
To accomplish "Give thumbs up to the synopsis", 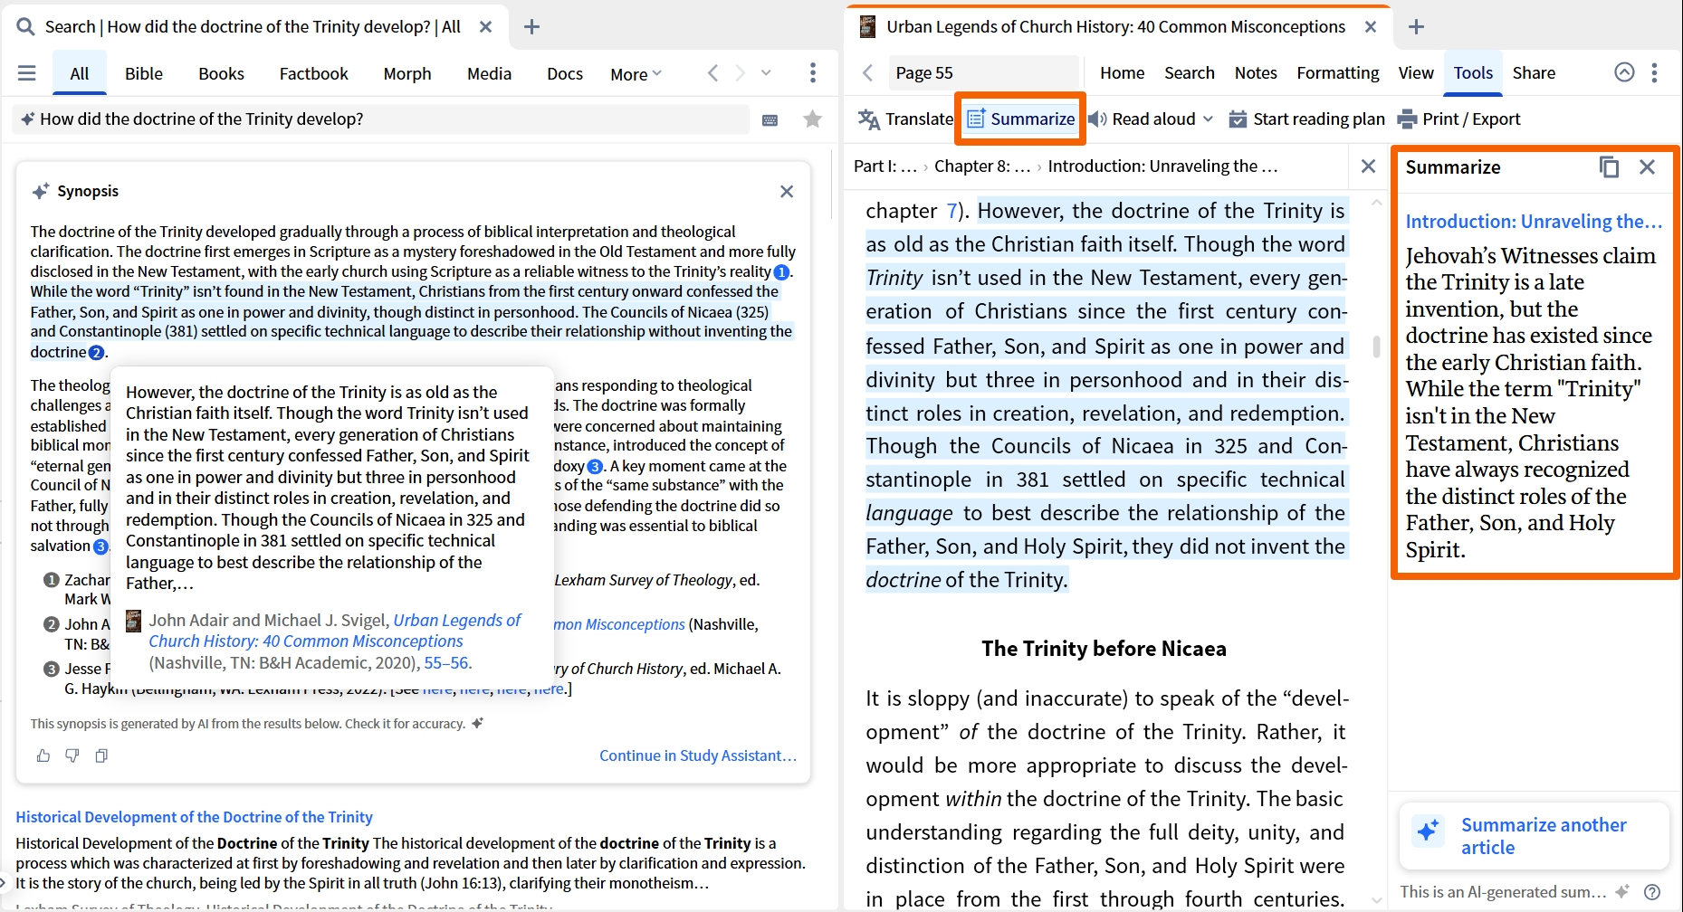I will pyautogui.click(x=43, y=755).
